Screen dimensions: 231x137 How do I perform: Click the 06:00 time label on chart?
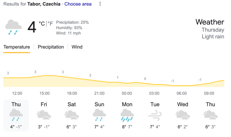[x=182, y=93]
